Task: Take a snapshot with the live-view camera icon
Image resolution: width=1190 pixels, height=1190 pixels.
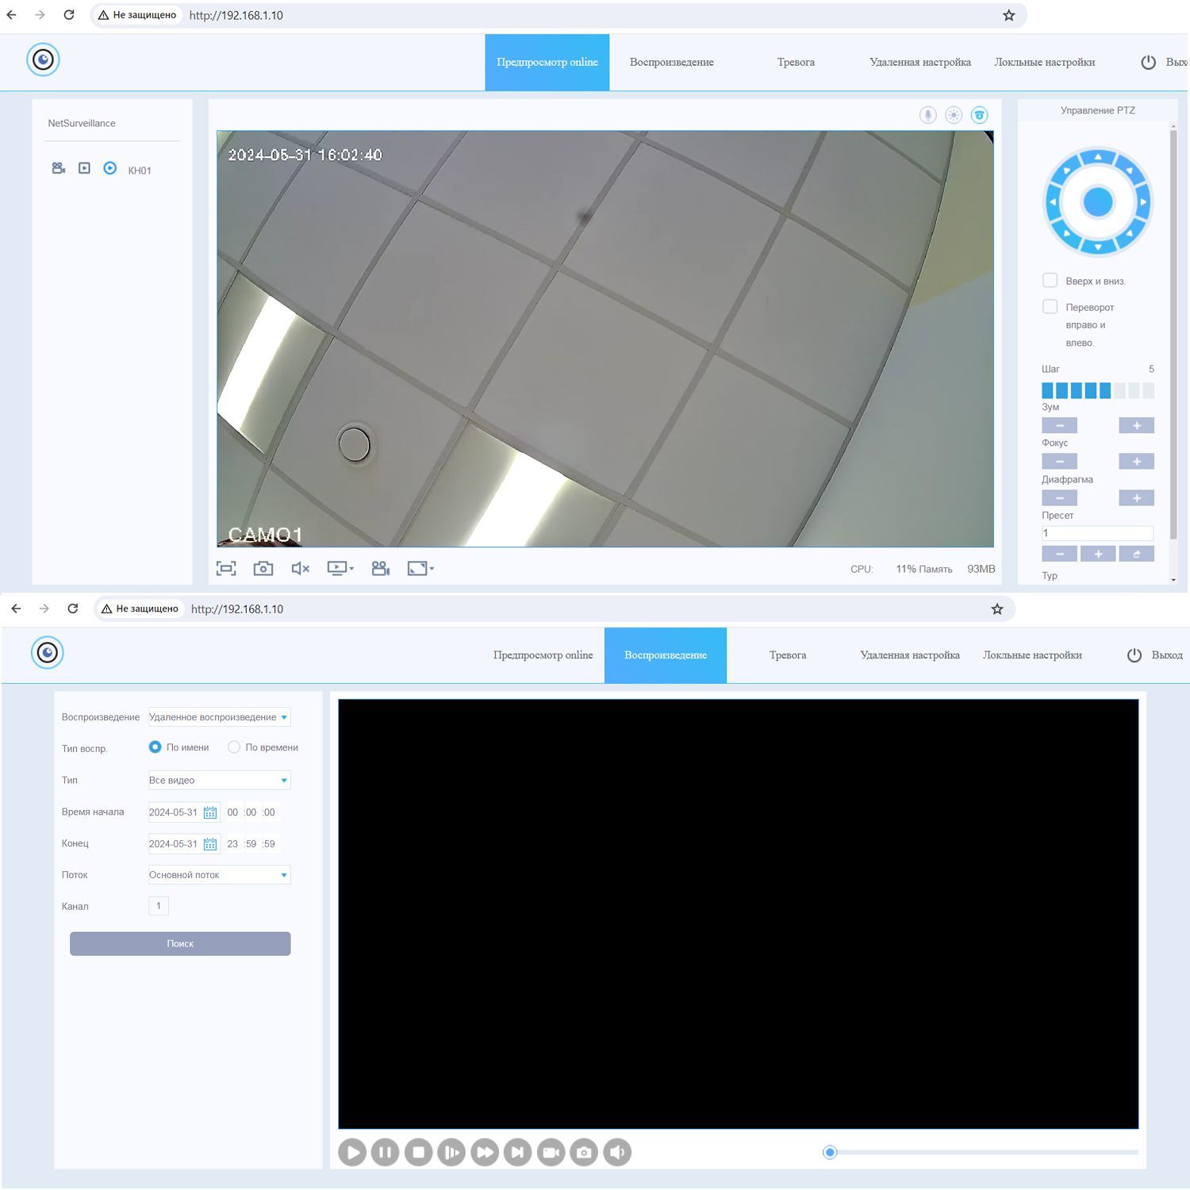Action: [263, 568]
